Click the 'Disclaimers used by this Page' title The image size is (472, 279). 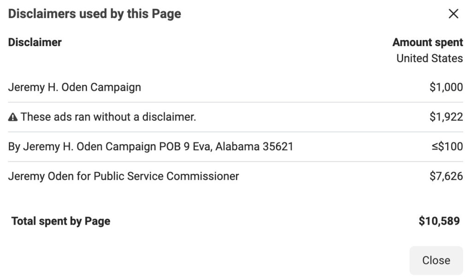pos(94,14)
